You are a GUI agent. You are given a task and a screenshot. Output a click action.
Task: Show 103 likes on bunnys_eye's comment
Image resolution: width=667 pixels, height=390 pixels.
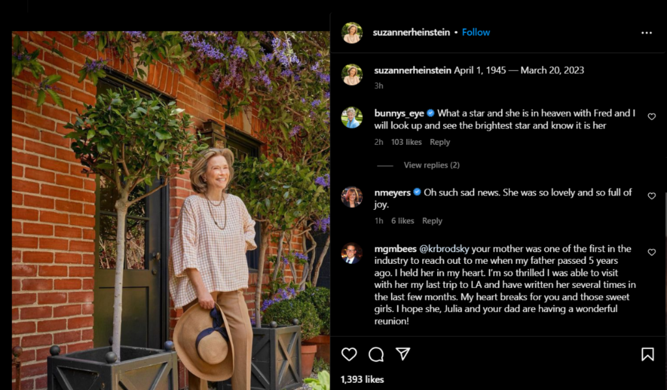coord(406,142)
